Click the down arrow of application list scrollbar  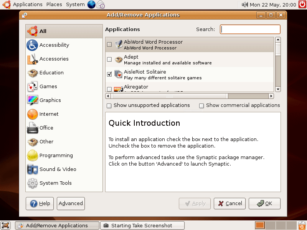(x=278, y=89)
